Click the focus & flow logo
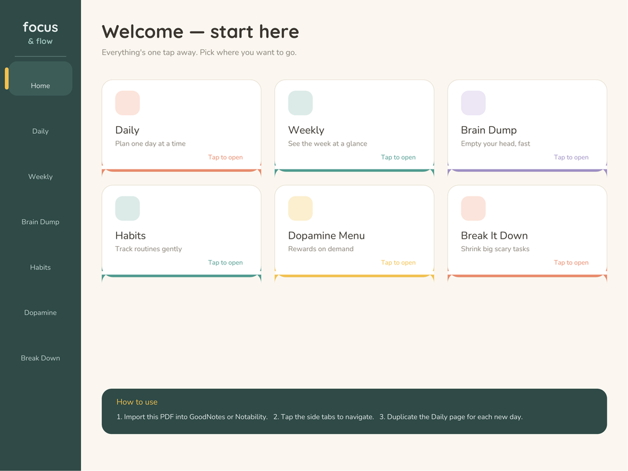The image size is (628, 471). 40,33
